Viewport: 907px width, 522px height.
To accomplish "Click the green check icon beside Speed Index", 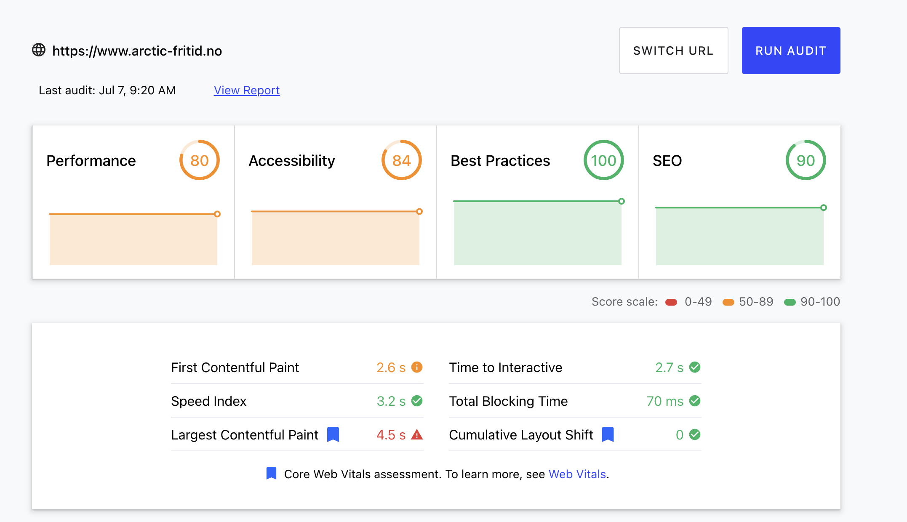I will (x=417, y=401).
